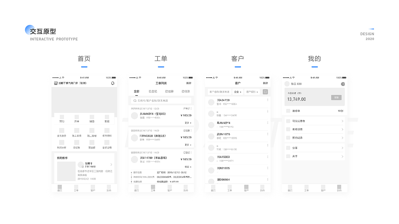Expand 更多 on the 川AM48Y4 order card

188,123
